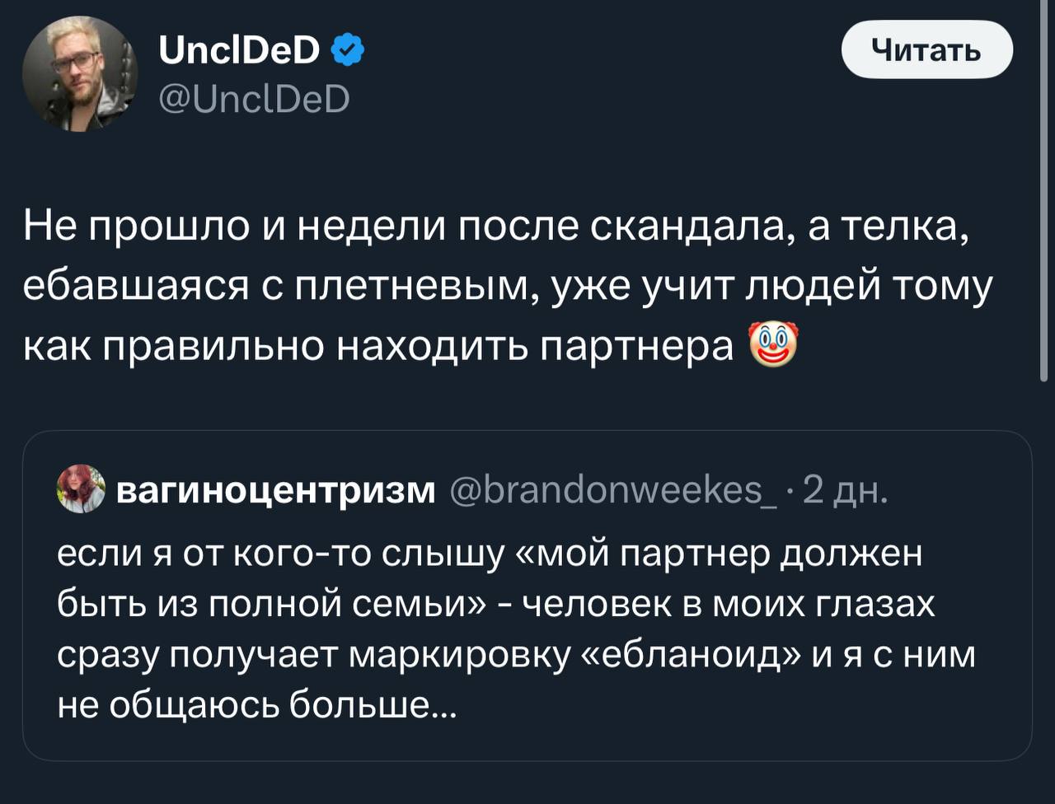Click the text 'не общаюсь больше…' in quote
The image size is (1055, 804).
256,704
